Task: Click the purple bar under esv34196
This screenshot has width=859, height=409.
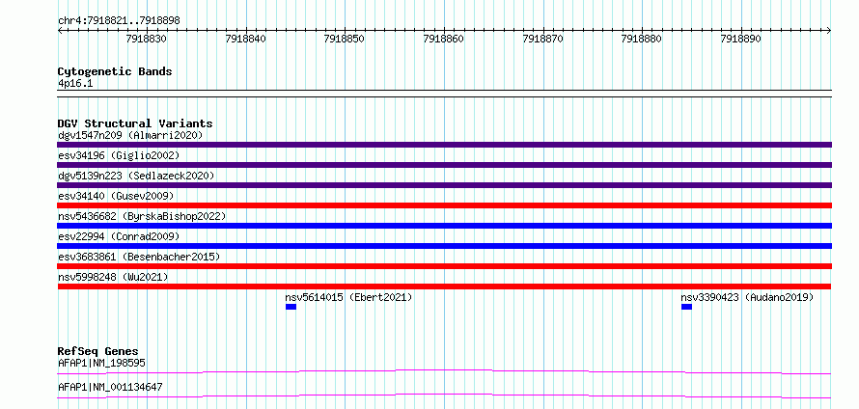Action: click(x=444, y=165)
